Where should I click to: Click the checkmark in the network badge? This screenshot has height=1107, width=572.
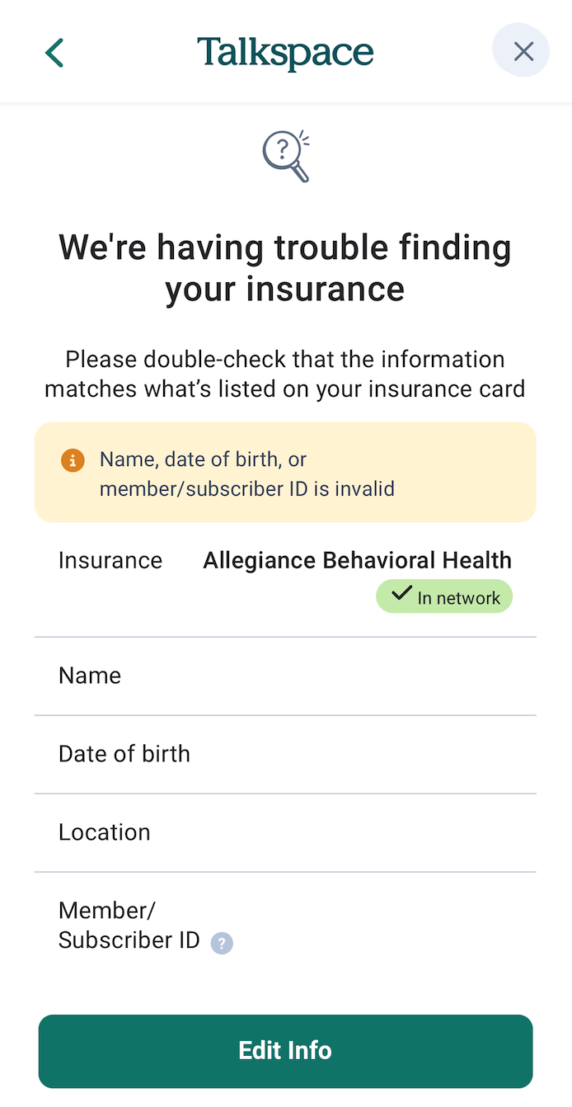401,594
